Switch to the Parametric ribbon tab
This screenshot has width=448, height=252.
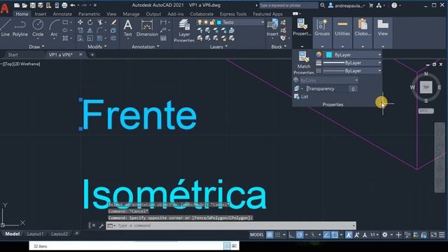click(90, 14)
